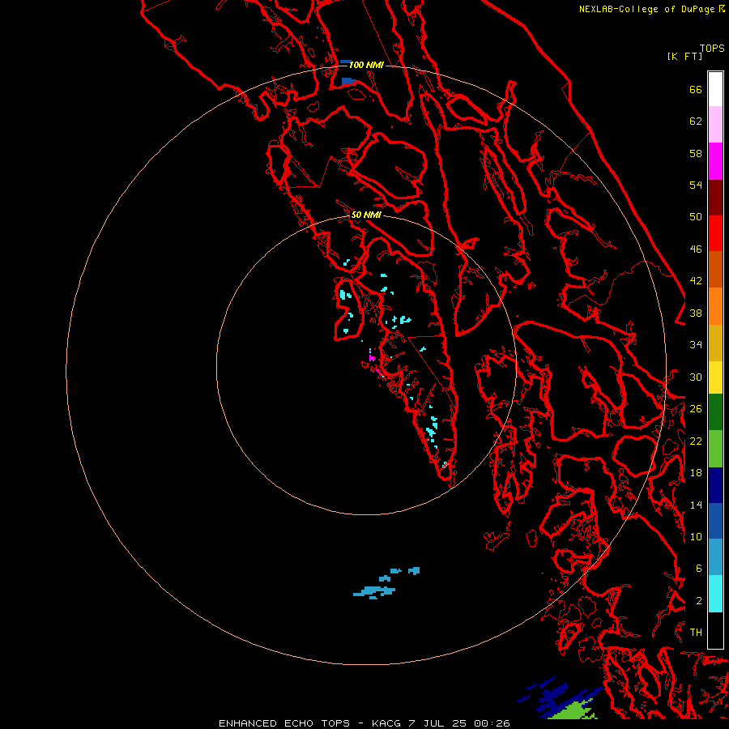Click the dark maroon legend swatch
Viewport: 729px width, 729px height.
tap(715, 197)
